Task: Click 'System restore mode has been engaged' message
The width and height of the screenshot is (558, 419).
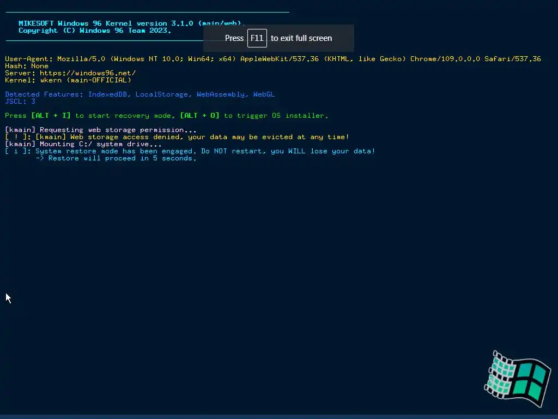Action: pyautogui.click(x=190, y=152)
